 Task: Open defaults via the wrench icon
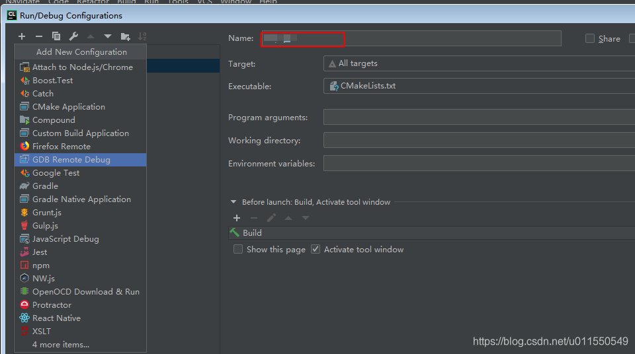point(73,36)
